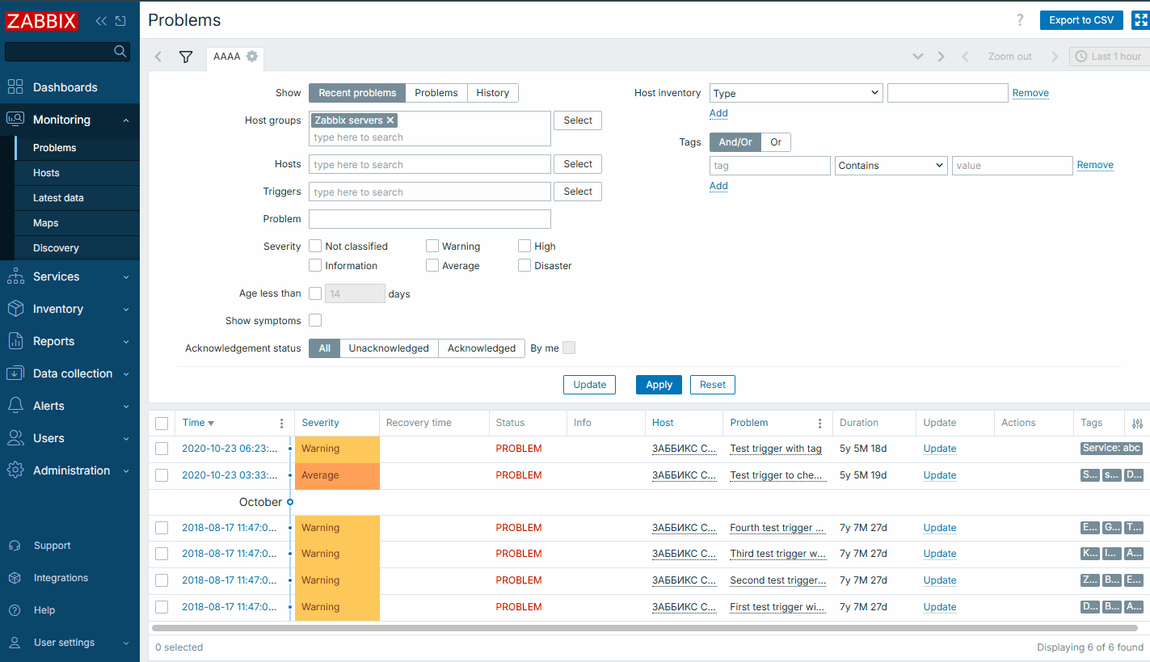Open the tag Contains operator dropdown
The width and height of the screenshot is (1150, 662).
pos(891,166)
